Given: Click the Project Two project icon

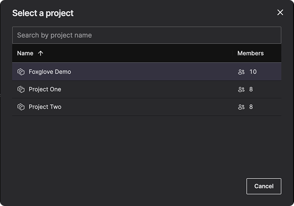Looking at the screenshot, I should (x=21, y=107).
